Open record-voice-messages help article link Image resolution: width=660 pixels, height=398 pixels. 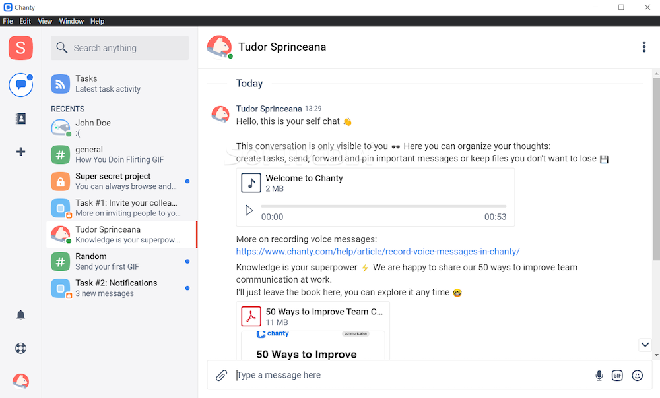pyautogui.click(x=378, y=252)
